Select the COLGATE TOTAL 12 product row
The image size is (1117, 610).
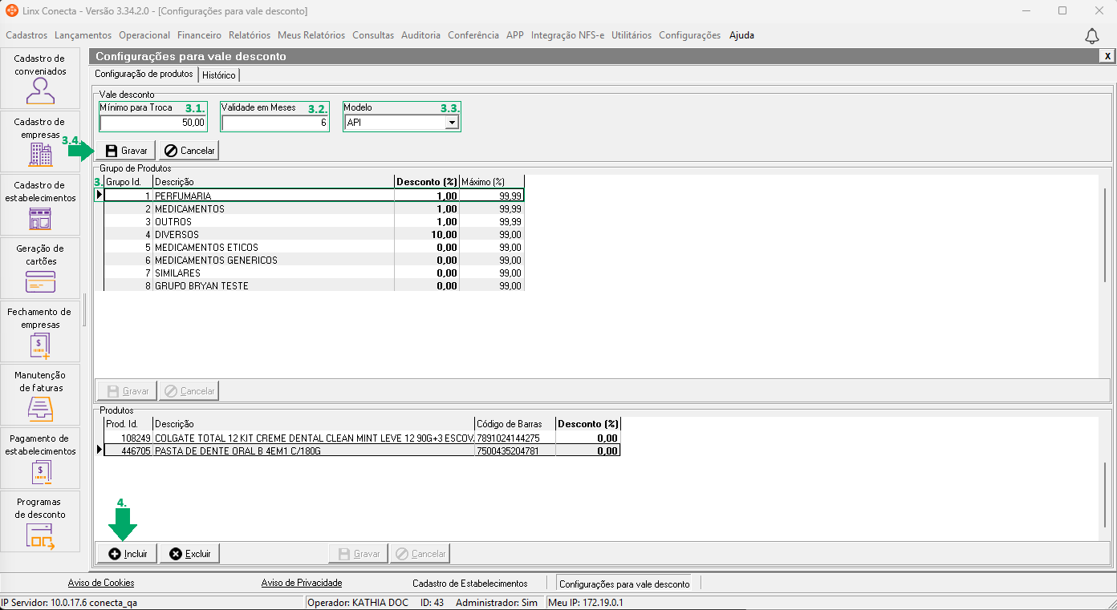(363, 438)
